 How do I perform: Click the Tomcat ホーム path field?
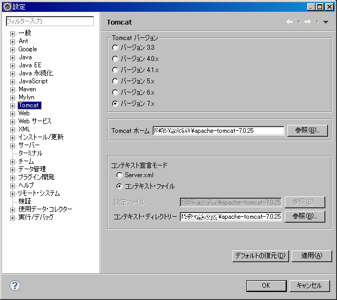pos(219,131)
